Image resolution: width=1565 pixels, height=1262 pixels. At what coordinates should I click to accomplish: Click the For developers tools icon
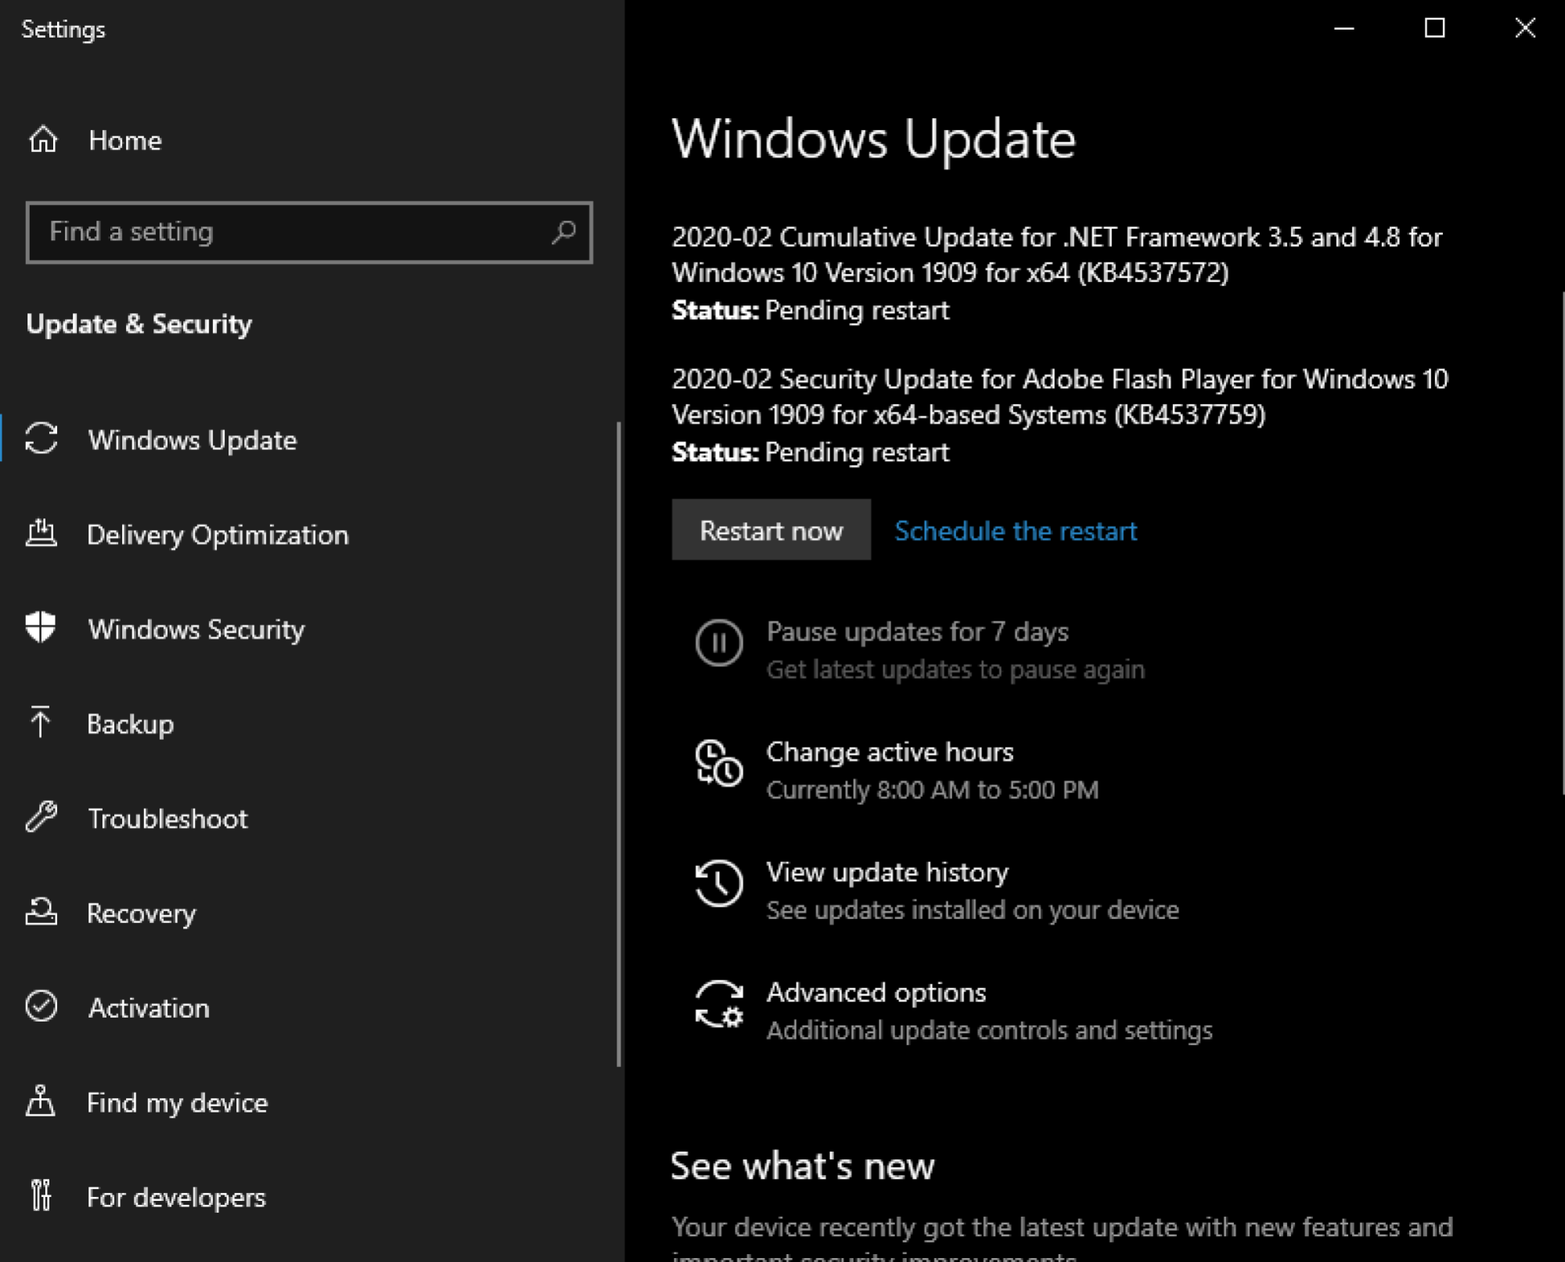[x=41, y=1195]
